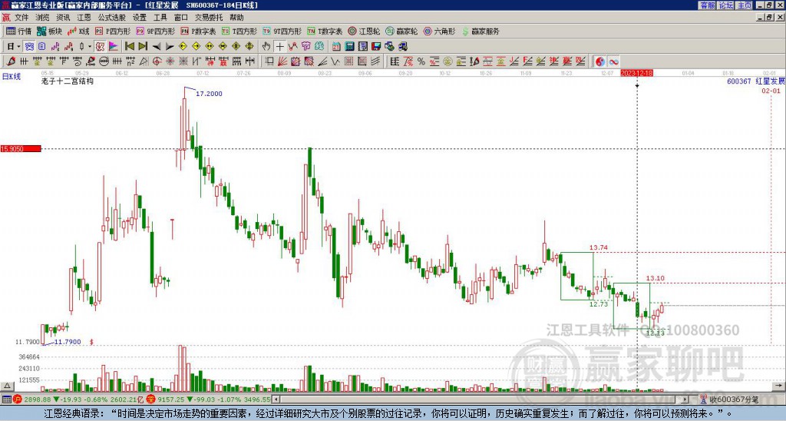Click the 13.74 resistance level label
The width and height of the screenshot is (786, 421).
599,247
